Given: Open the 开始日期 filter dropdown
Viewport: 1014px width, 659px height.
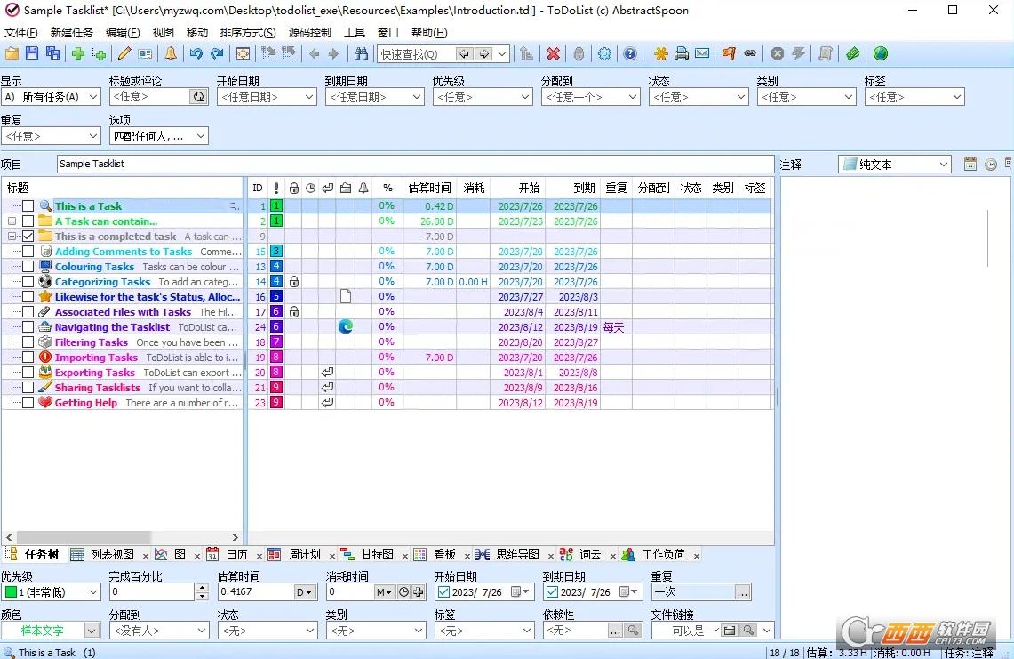Looking at the screenshot, I should click(x=267, y=97).
